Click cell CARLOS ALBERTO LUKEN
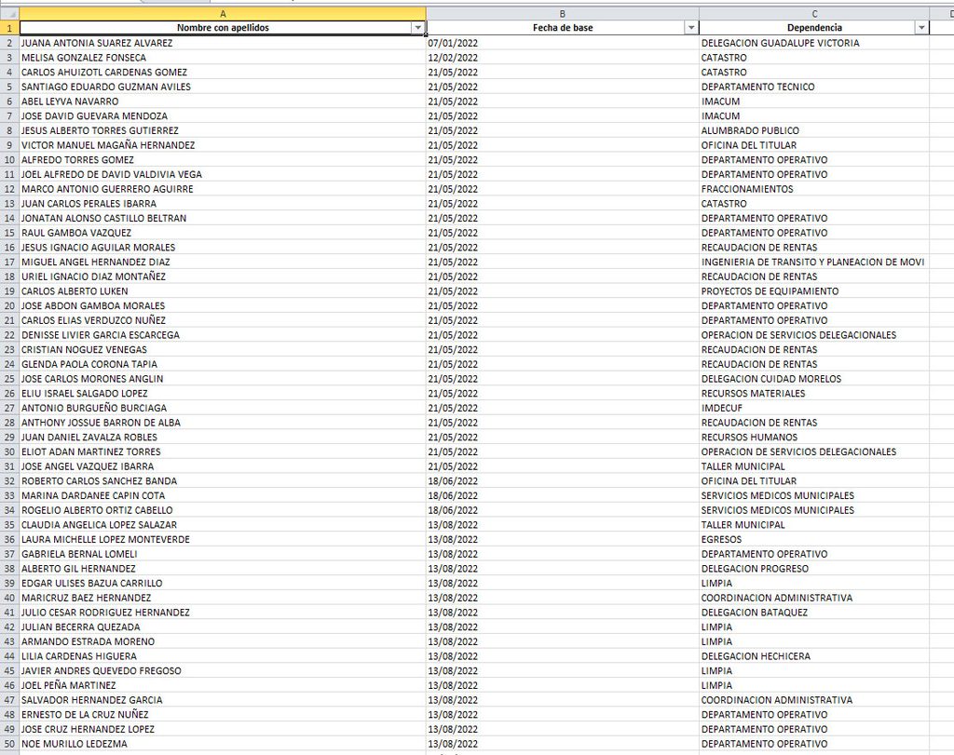Image resolution: width=954 pixels, height=755 pixels. pos(223,291)
